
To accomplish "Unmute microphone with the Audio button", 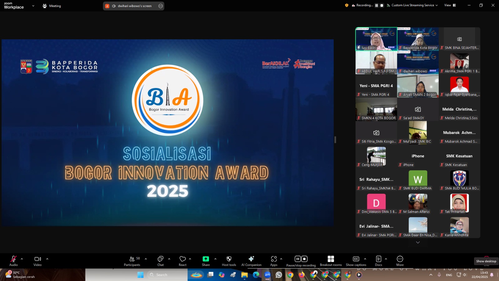I will tap(13, 261).
